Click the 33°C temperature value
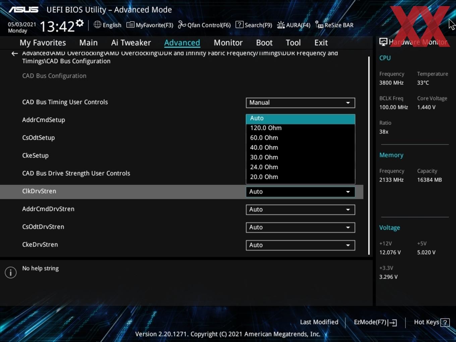Image resolution: width=456 pixels, height=342 pixels. [423, 83]
